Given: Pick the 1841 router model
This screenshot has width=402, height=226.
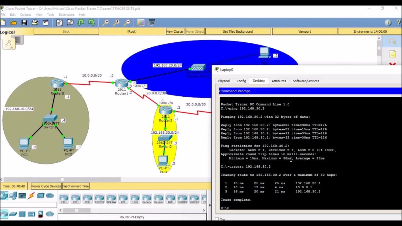Looking at the screenshot, I should 171,199.
